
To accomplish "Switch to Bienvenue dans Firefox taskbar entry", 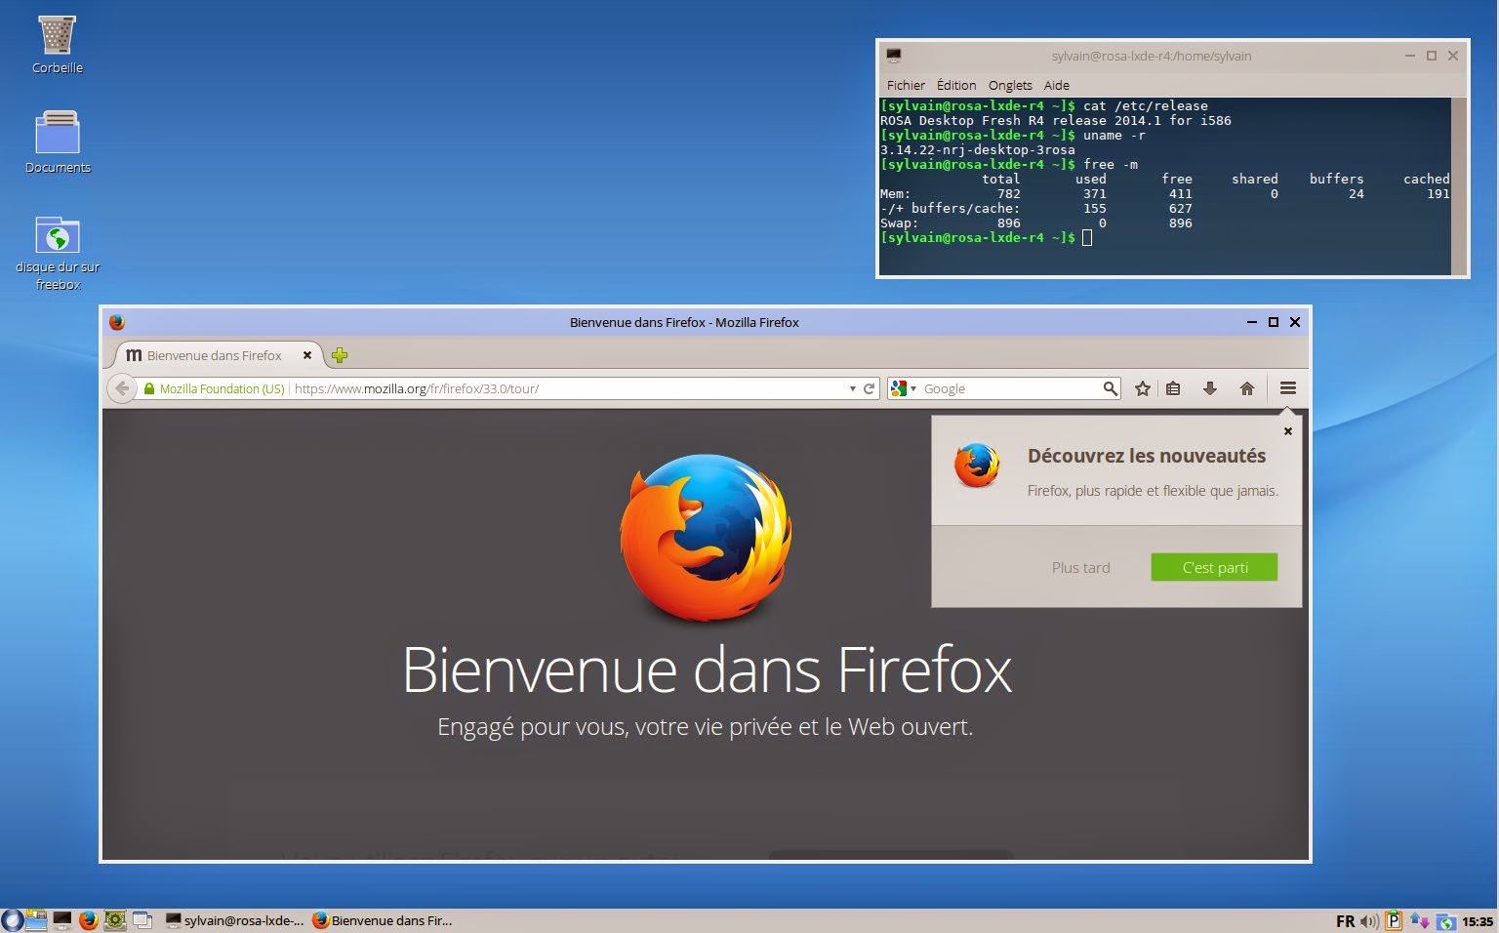I will coord(383,920).
